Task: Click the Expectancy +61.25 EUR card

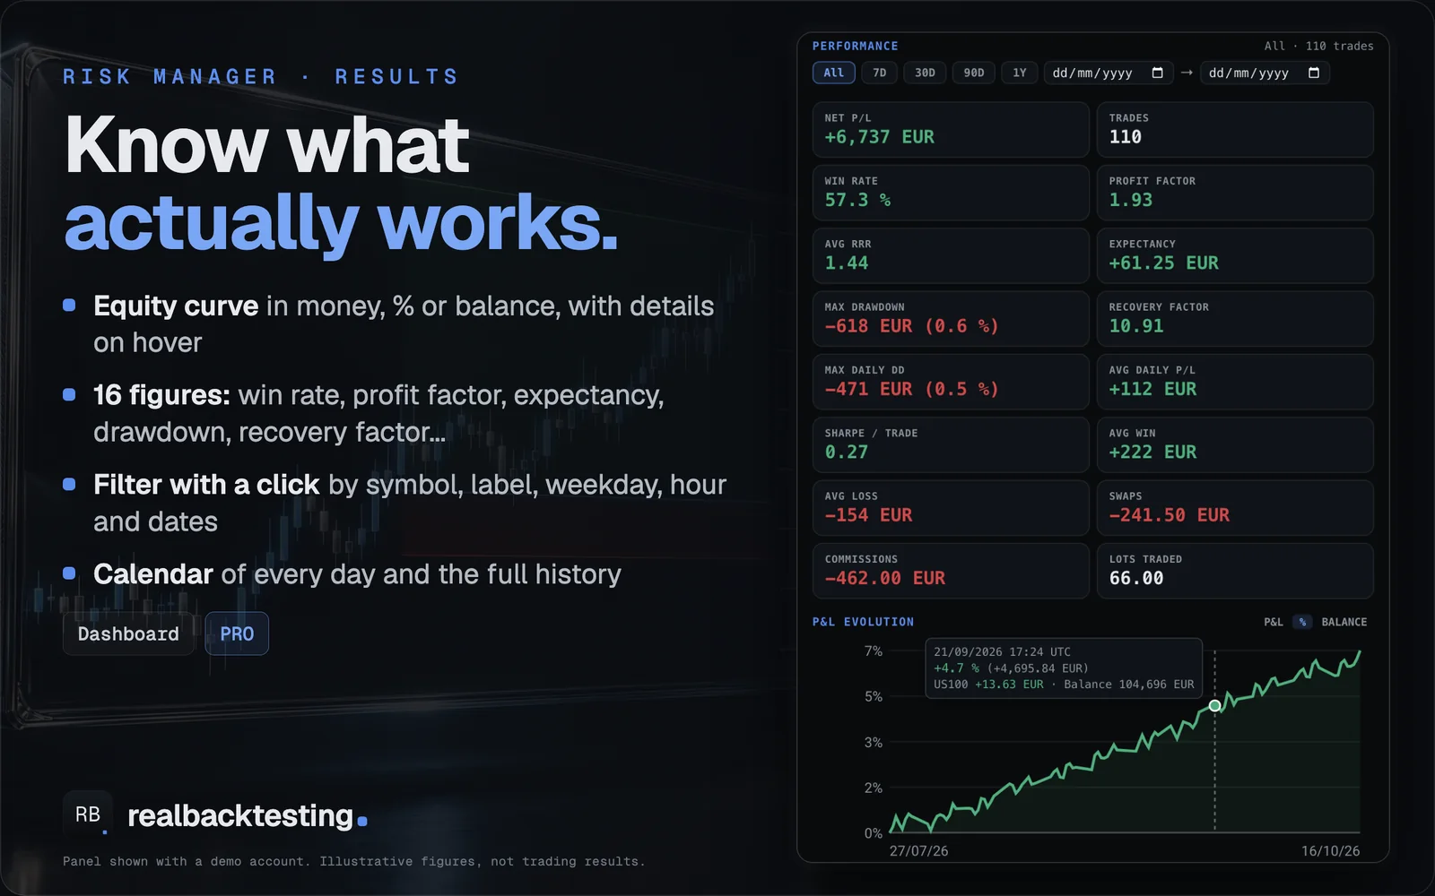Action: [1235, 255]
